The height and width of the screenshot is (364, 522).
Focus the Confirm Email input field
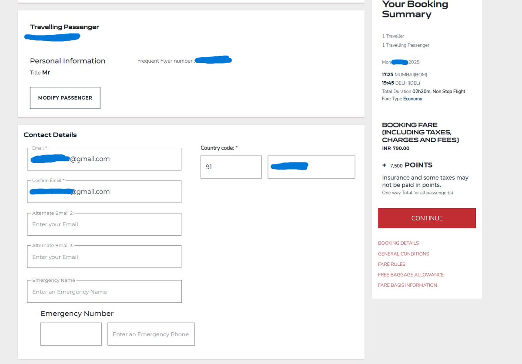point(104,191)
